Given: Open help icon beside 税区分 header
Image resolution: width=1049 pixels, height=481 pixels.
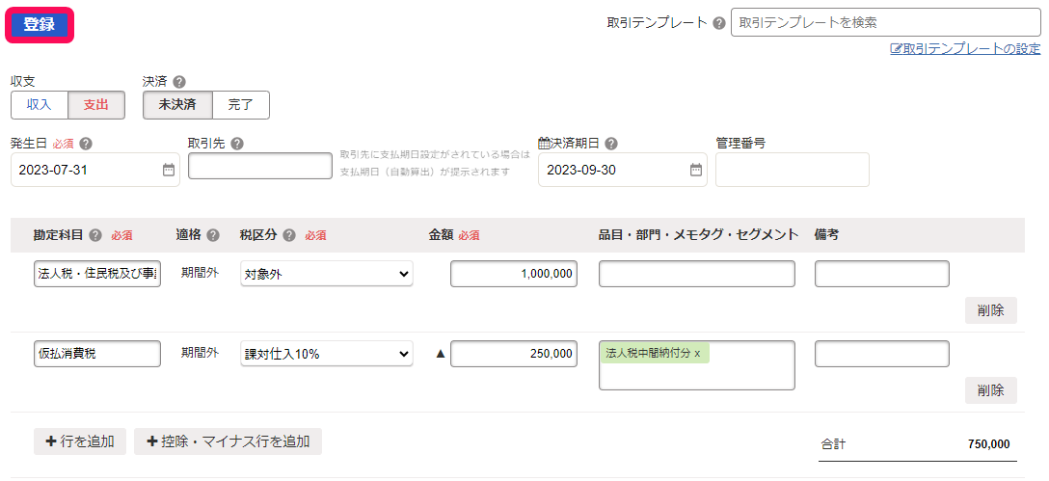Looking at the screenshot, I should pos(289,235).
